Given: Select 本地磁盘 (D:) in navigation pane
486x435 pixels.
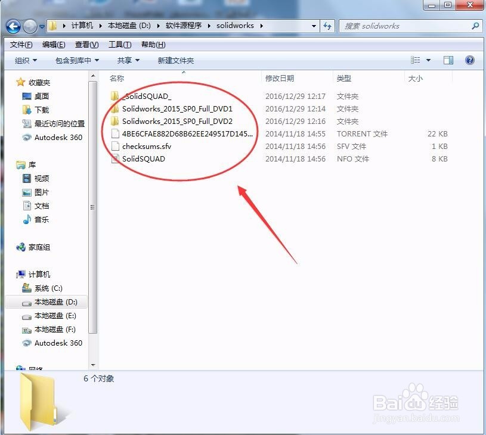Looking at the screenshot, I should (x=46, y=302).
